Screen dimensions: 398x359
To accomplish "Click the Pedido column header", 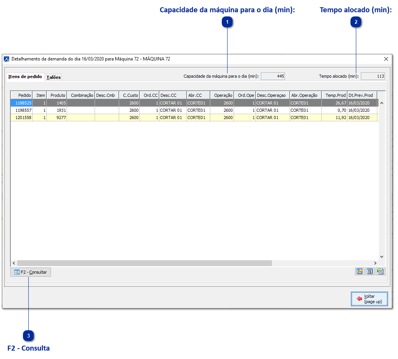I will (x=21, y=95).
